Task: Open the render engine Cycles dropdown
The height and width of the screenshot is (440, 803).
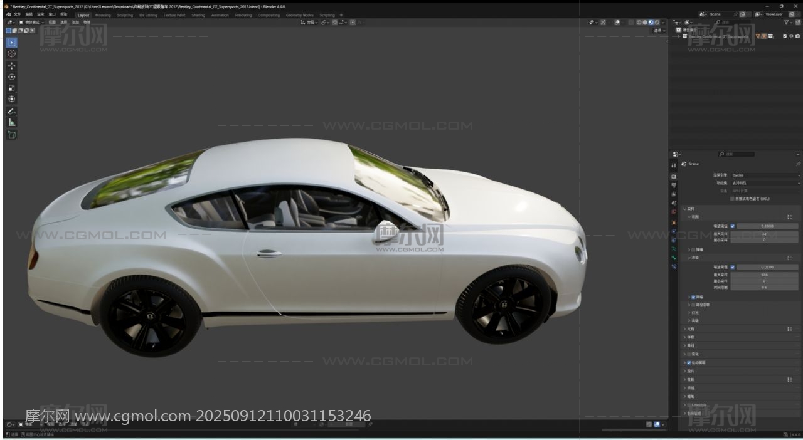Action: coord(765,175)
